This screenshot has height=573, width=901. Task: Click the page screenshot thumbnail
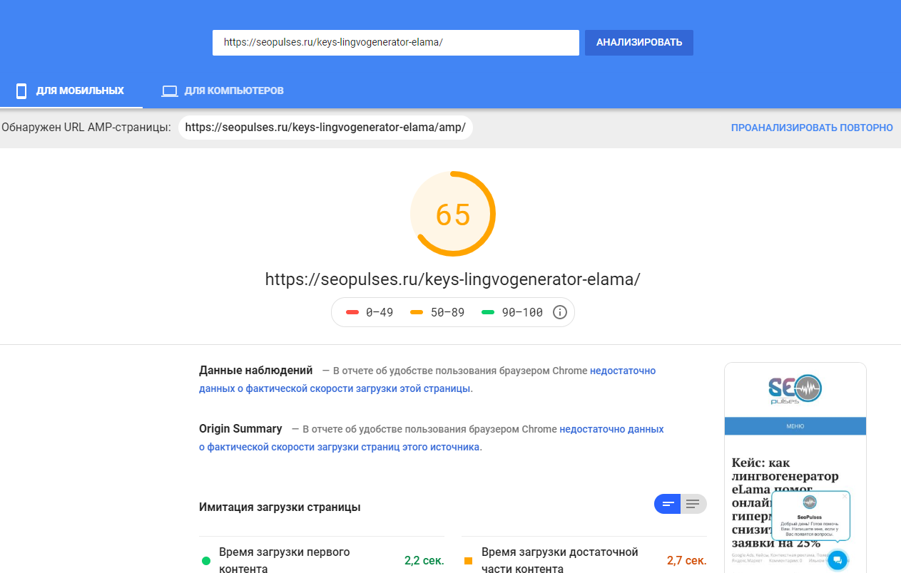[x=795, y=468]
